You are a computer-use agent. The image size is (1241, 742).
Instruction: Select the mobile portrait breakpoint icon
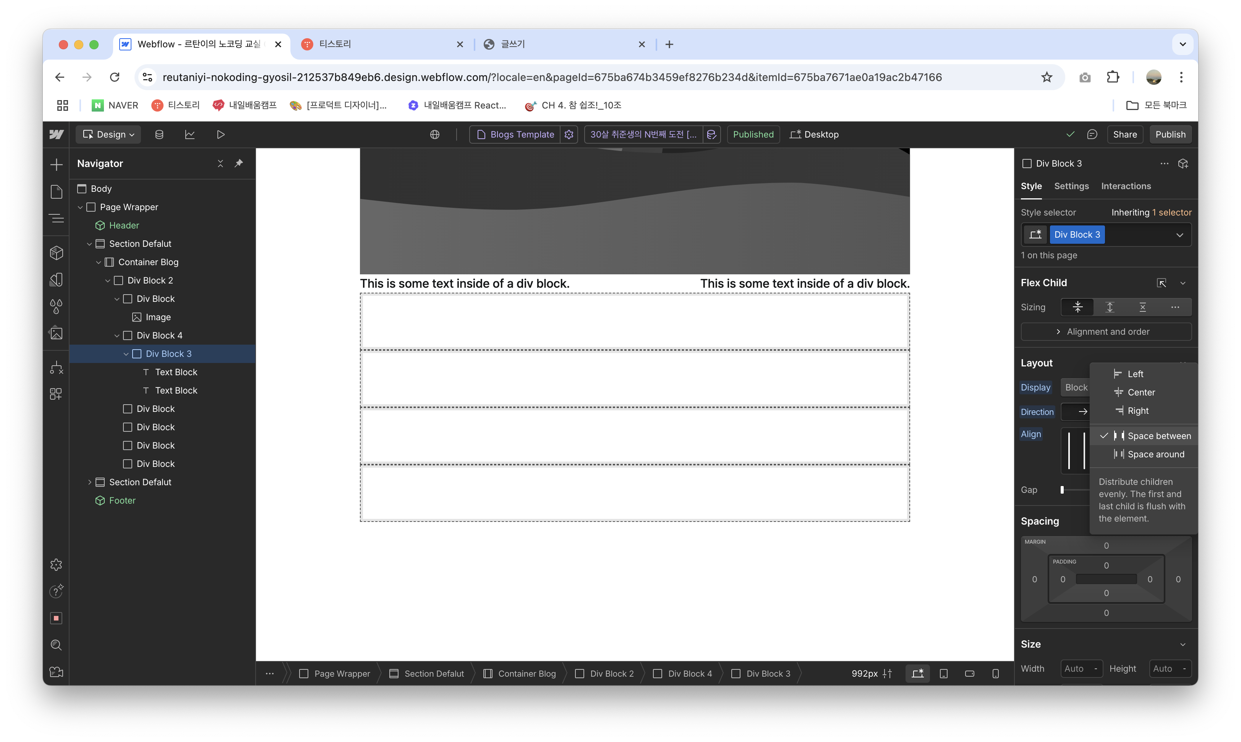995,674
